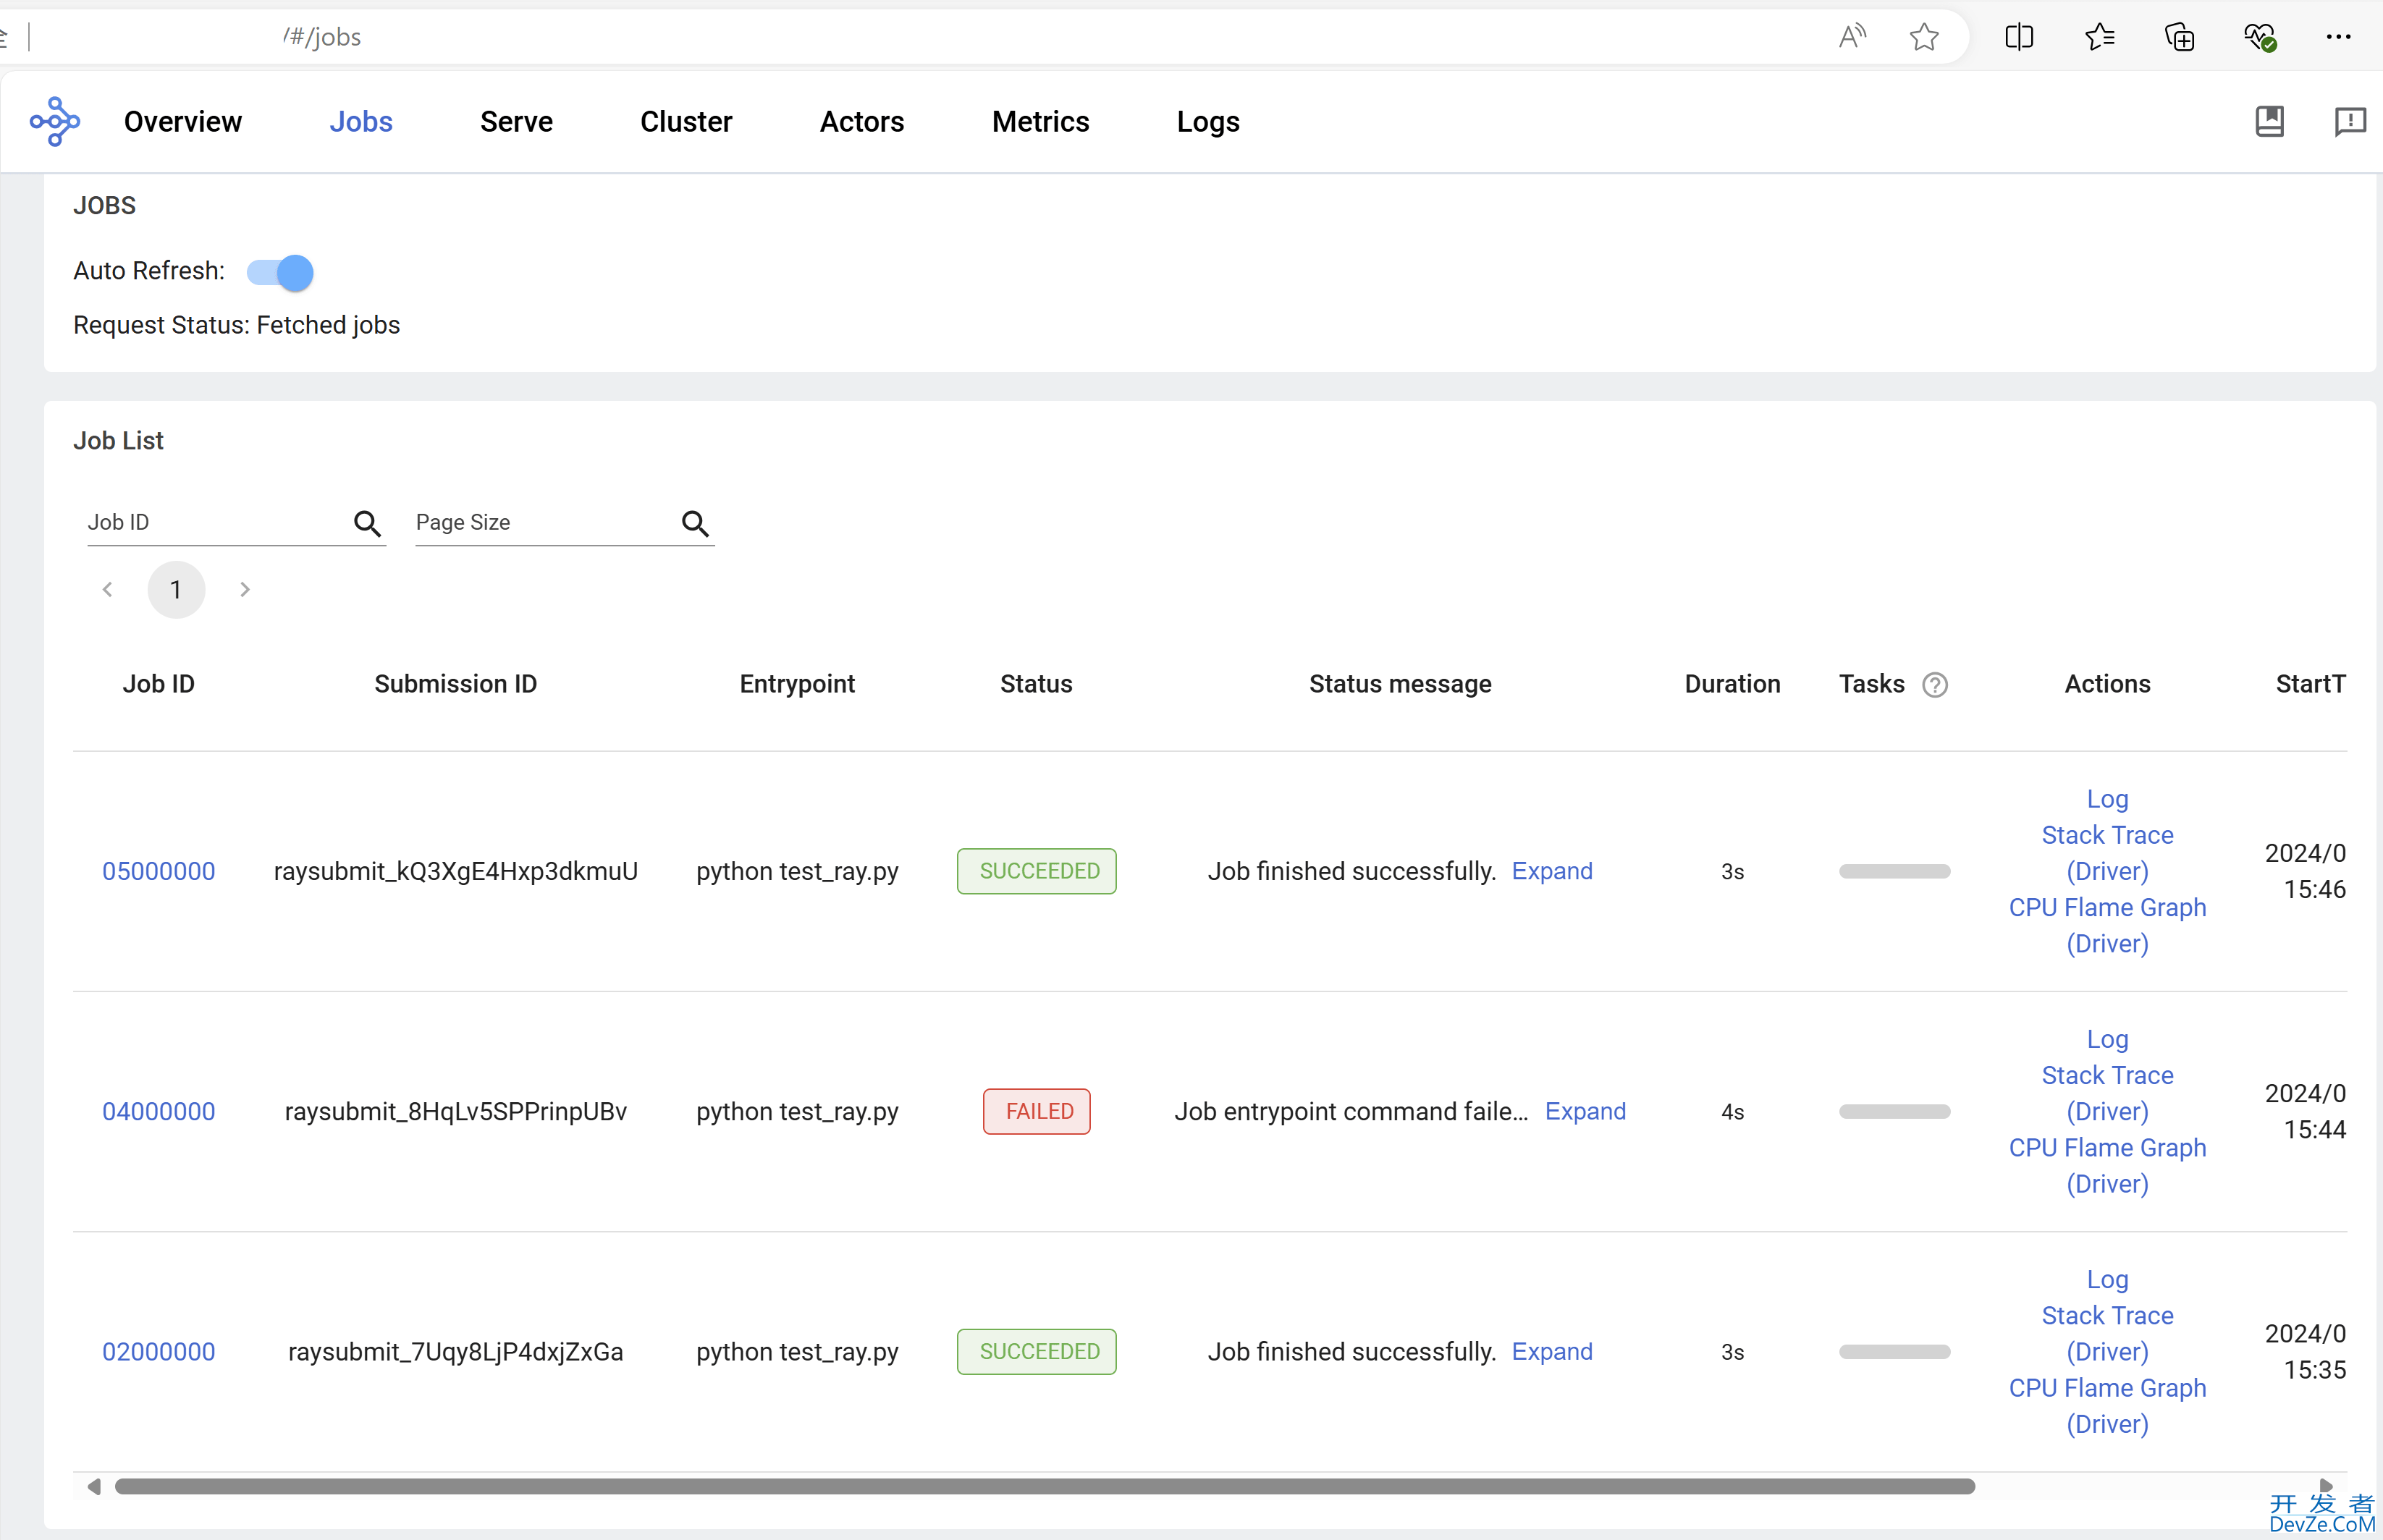The image size is (2383, 1540).
Task: Expand status message for job 04000000
Action: 1584,1109
